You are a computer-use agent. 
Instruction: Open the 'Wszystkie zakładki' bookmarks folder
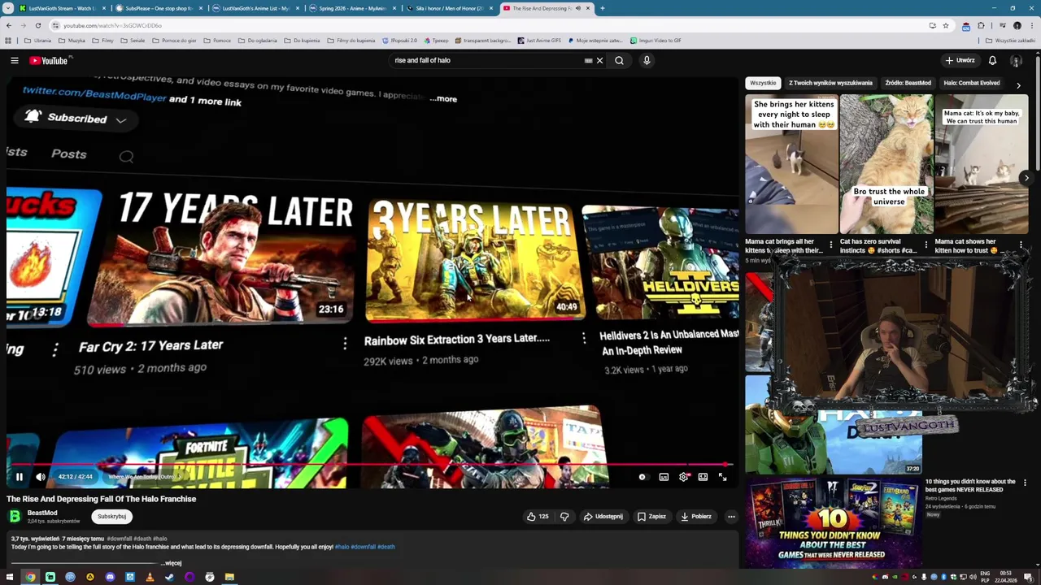coord(1010,40)
